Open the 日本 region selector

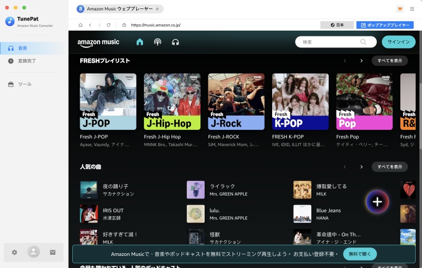pyautogui.click(x=337, y=25)
